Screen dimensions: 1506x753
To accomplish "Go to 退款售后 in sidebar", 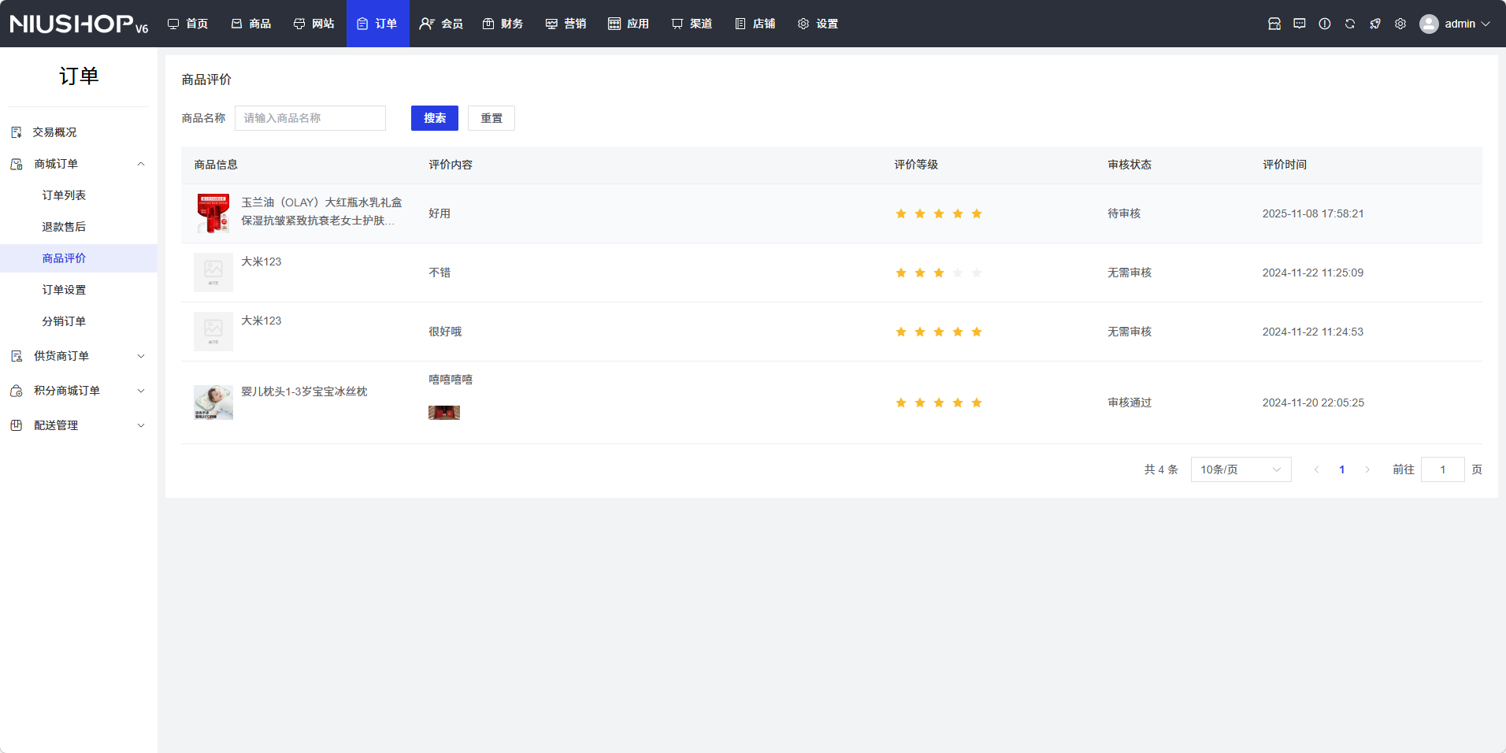I will click(x=64, y=227).
